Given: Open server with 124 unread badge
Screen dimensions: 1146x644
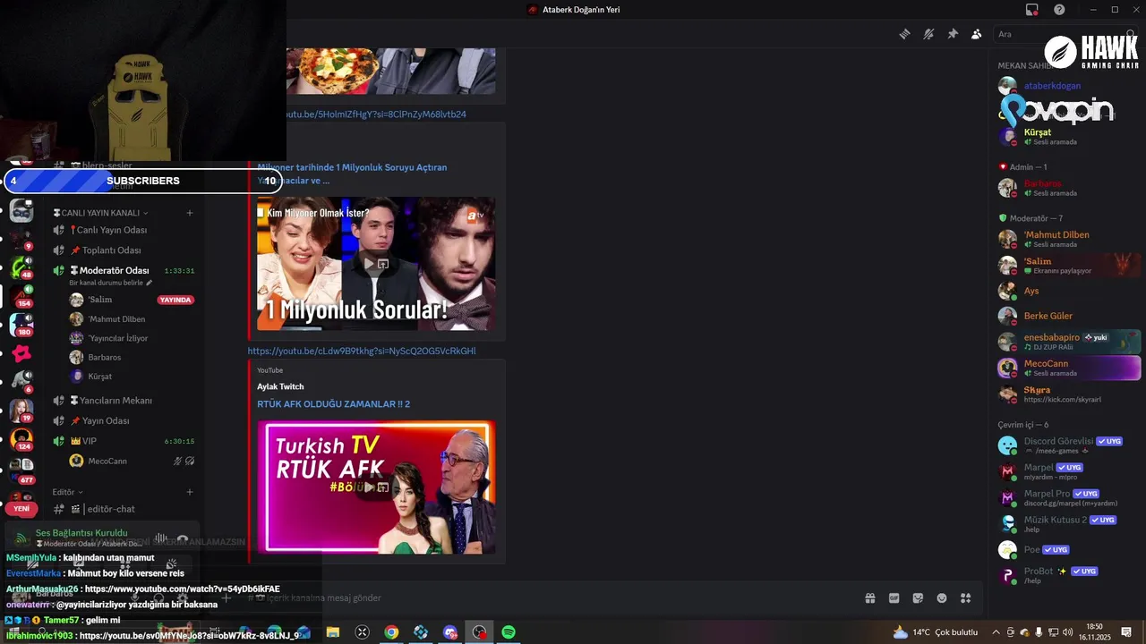Looking at the screenshot, I should coord(21,439).
